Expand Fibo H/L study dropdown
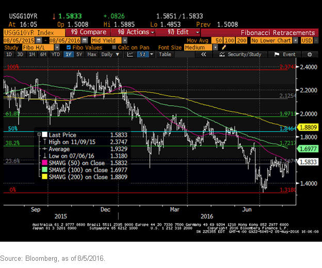Image resolution: width=322 pixels, height=268 pixels. click(x=57, y=48)
